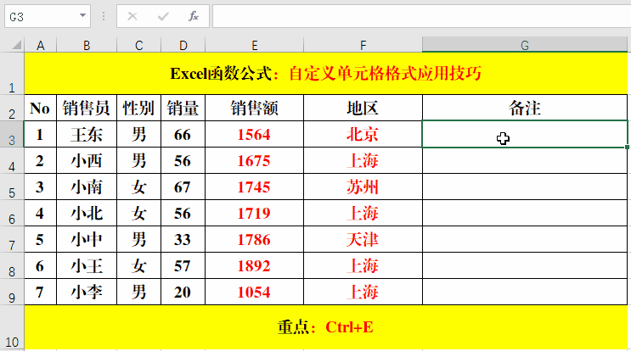Screen dimensions: 631x351
Task: Select the region cell '北京'
Action: point(363,134)
